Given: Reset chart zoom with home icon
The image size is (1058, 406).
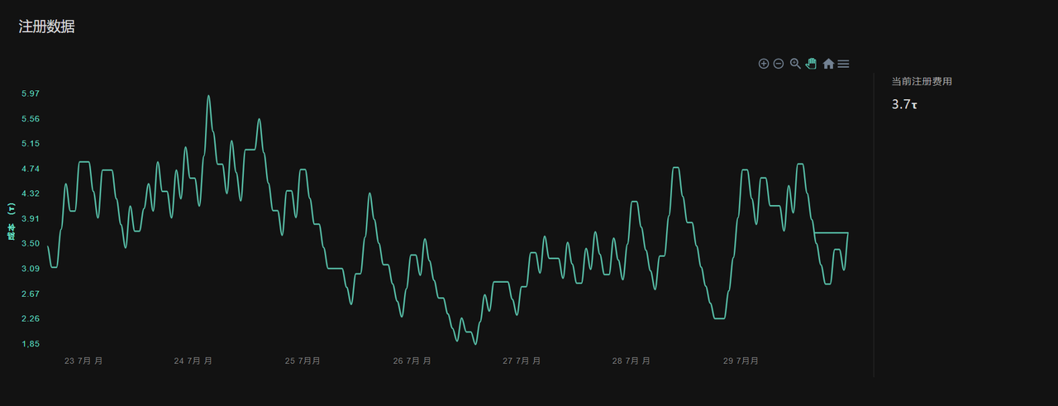Looking at the screenshot, I should [x=828, y=64].
